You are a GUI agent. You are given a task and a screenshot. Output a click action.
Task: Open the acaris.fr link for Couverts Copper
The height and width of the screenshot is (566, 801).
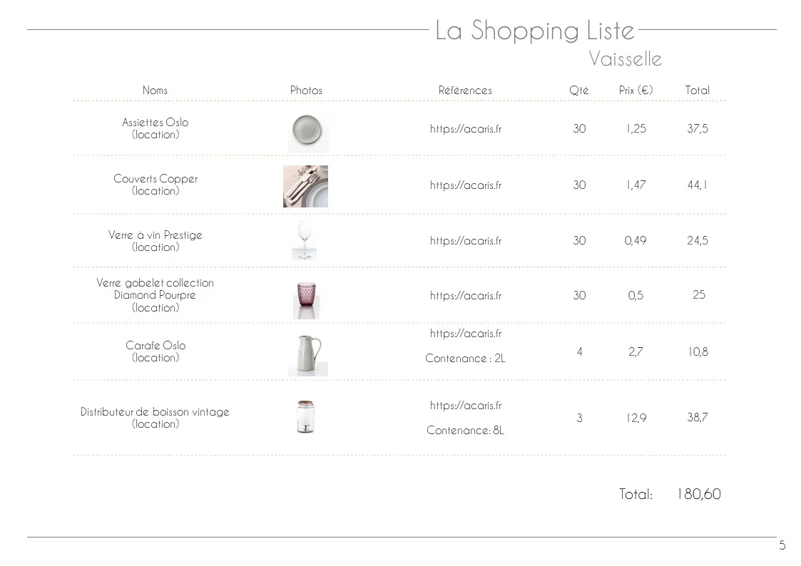click(465, 185)
